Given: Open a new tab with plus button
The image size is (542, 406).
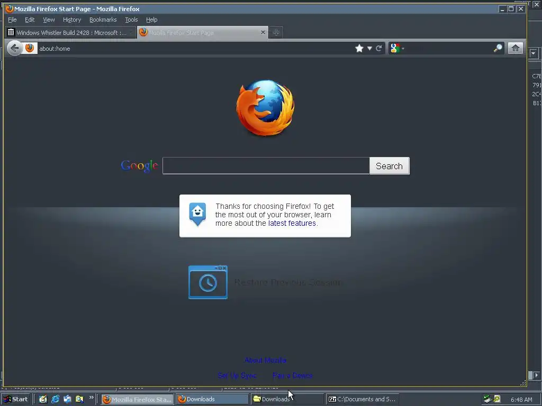Looking at the screenshot, I should coord(276,32).
